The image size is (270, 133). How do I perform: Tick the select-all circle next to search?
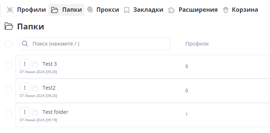(x=8, y=44)
